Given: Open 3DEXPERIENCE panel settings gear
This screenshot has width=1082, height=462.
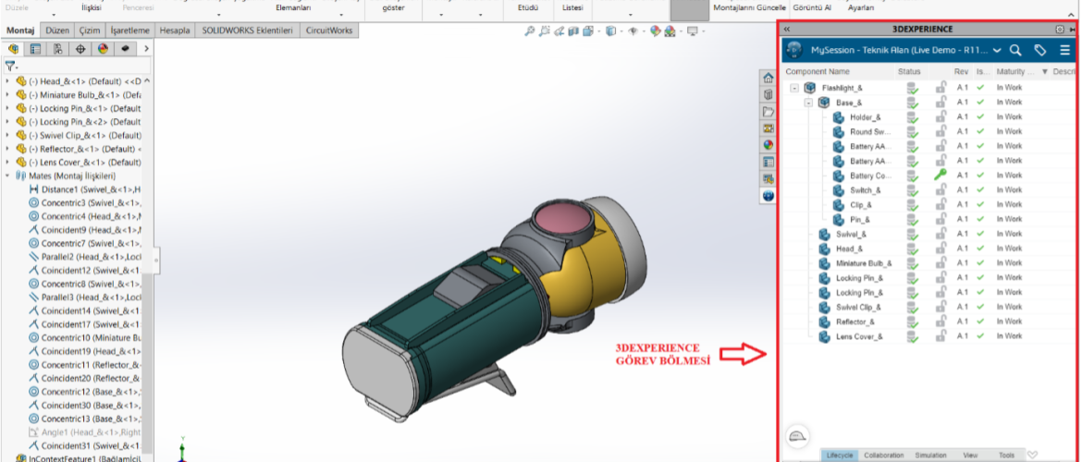Looking at the screenshot, I should (x=1060, y=30).
